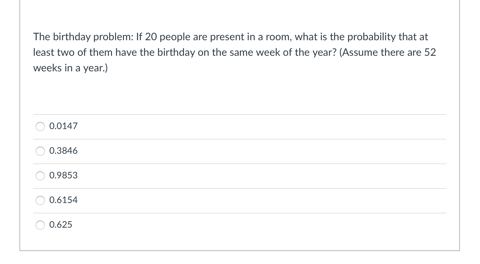Click the label text 0.6154

[63, 200]
